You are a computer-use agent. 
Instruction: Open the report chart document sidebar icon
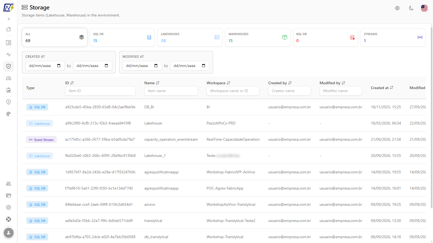(x=9, y=90)
